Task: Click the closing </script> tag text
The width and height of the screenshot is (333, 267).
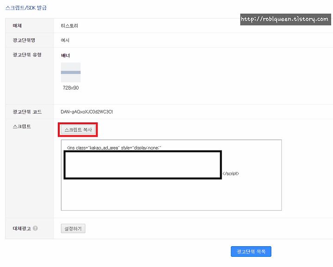Action: [x=231, y=174]
